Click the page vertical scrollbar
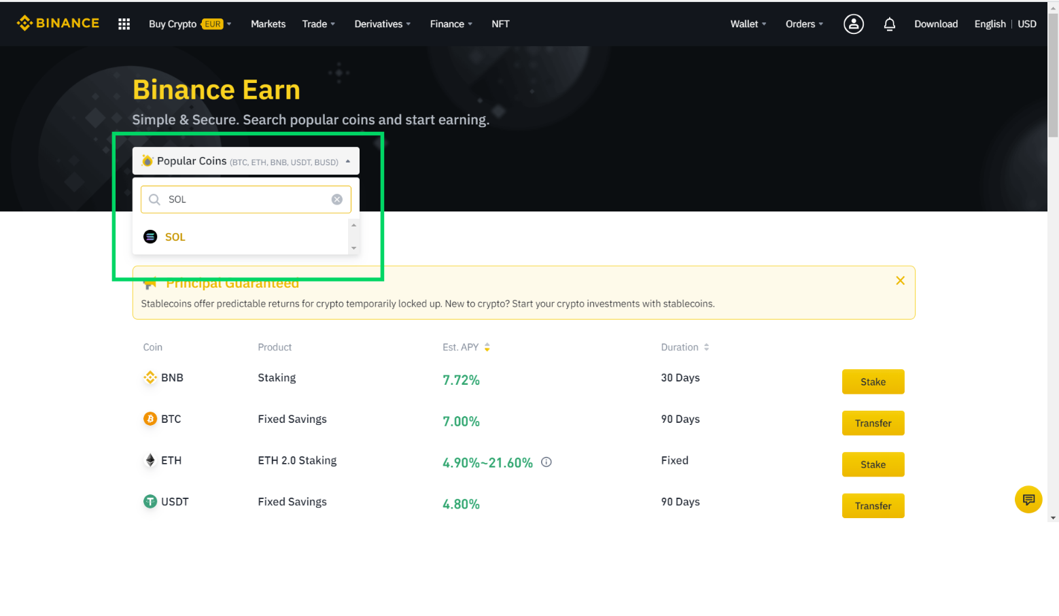The width and height of the screenshot is (1059, 616). click(x=1053, y=75)
